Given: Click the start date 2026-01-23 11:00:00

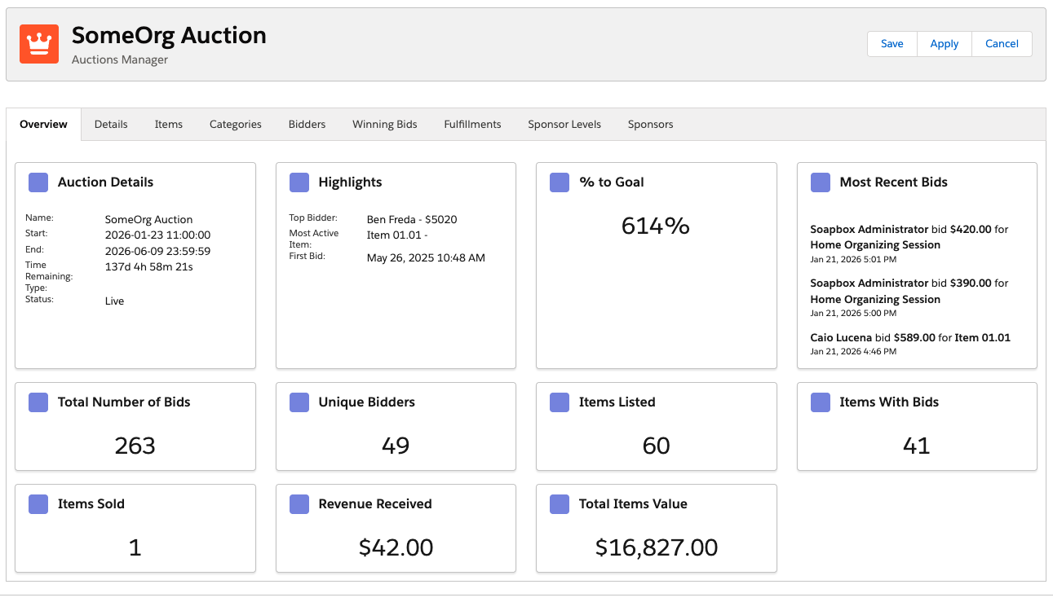Looking at the screenshot, I should point(158,235).
